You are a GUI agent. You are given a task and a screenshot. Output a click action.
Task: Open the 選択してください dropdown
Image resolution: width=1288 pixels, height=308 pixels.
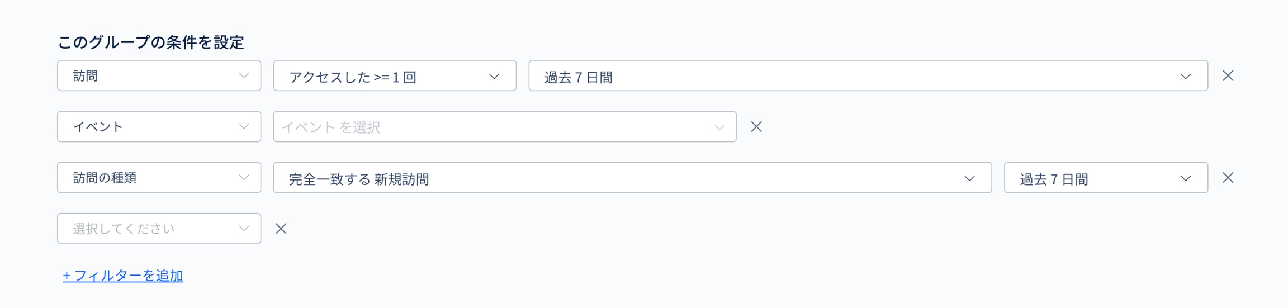pos(159,229)
